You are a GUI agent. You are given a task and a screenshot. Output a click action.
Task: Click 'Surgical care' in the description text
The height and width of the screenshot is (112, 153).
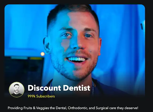106,108
